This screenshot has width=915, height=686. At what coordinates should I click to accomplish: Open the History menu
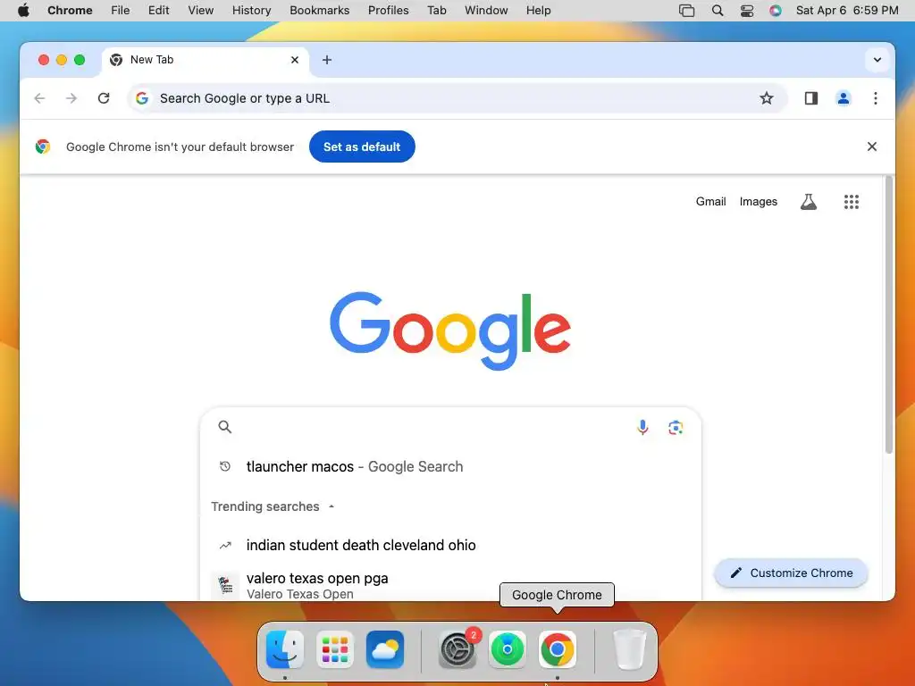[251, 11]
